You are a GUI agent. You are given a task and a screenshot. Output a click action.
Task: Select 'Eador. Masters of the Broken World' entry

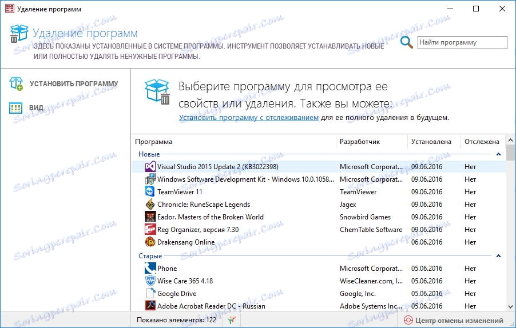pyautogui.click(x=211, y=217)
